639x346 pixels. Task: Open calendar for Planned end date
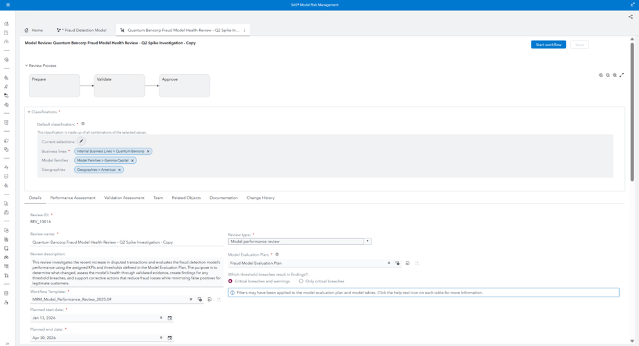pos(170,338)
